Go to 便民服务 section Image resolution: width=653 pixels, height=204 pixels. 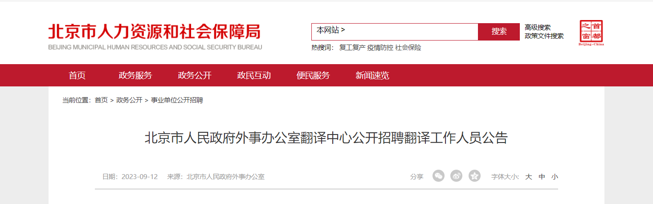pyautogui.click(x=313, y=75)
